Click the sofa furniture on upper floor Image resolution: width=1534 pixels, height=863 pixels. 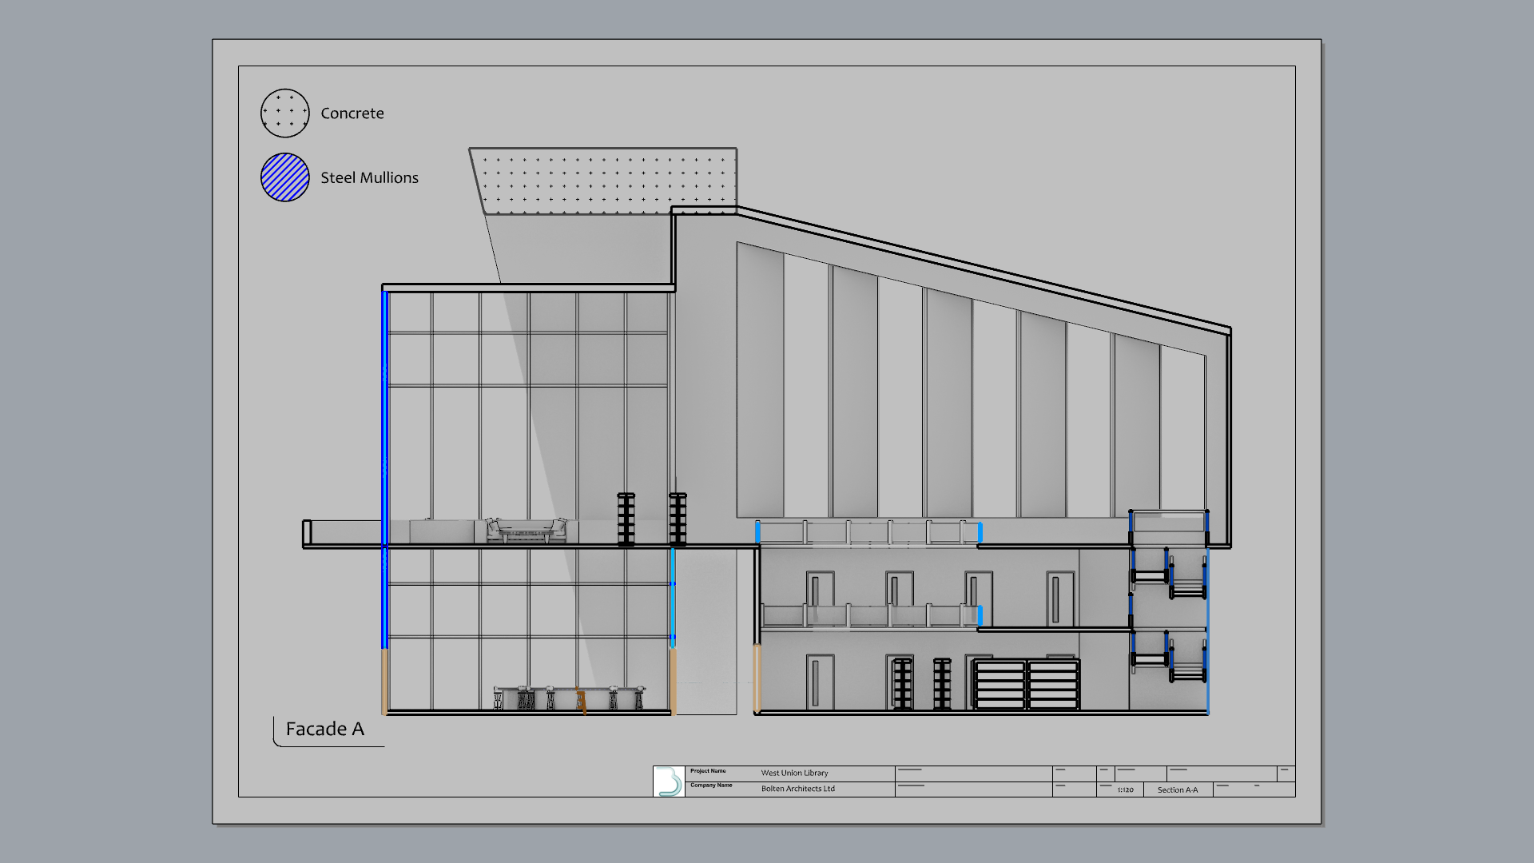[x=527, y=531]
